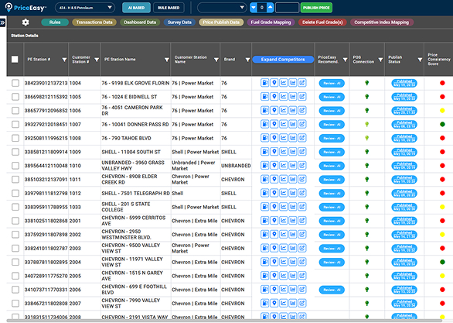
Task: Check the box for station 1004
Action: (x=15, y=83)
